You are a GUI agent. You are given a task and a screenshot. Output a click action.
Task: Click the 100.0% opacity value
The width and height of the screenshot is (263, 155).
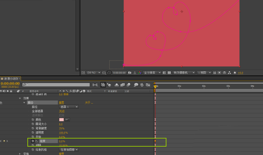point(63,133)
